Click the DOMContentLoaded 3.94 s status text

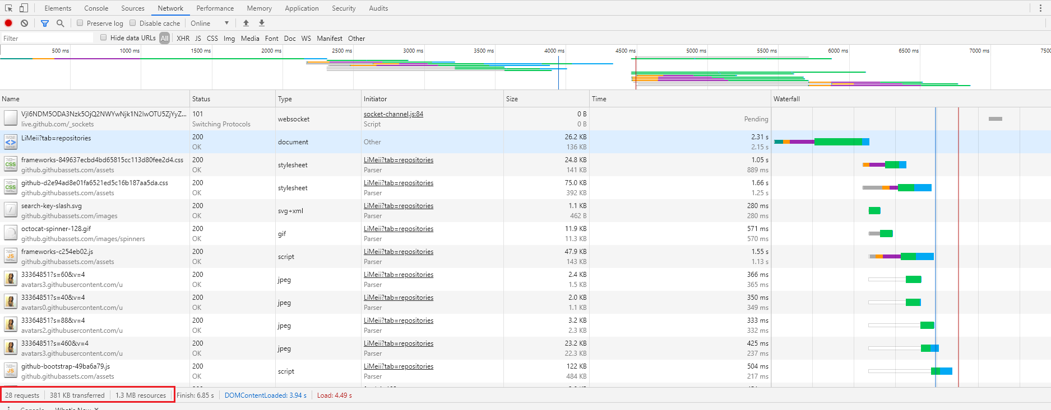click(266, 395)
